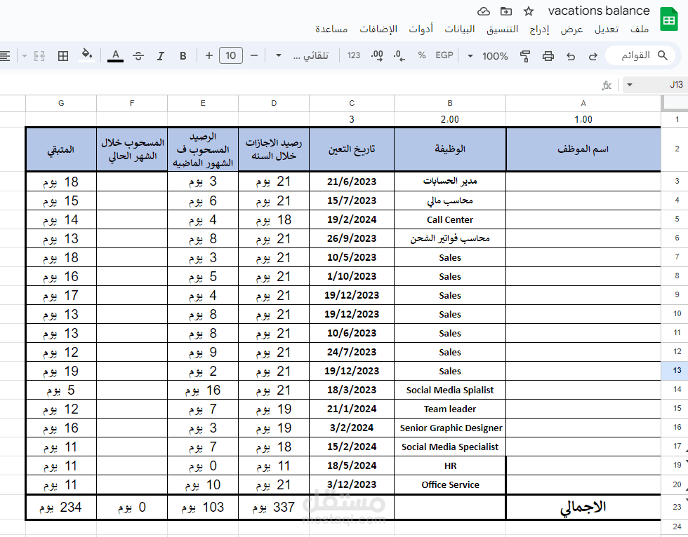Click the تاريخ التعين header cell

[352, 149]
